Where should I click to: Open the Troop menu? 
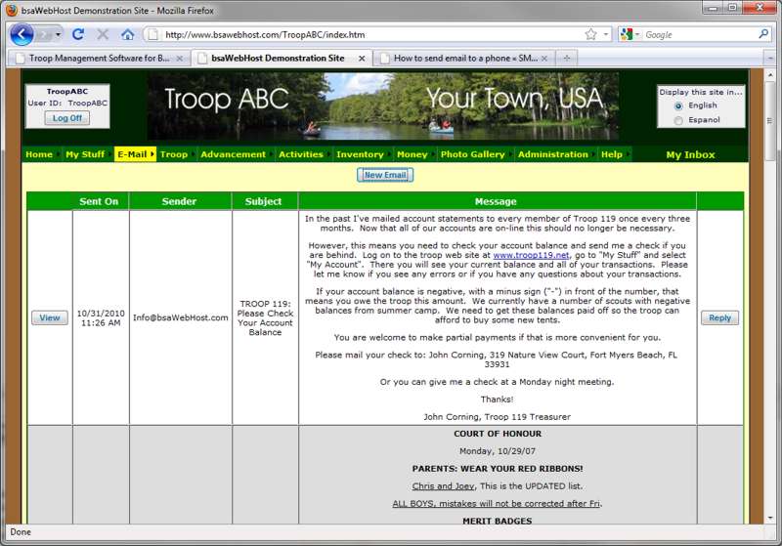tap(174, 154)
